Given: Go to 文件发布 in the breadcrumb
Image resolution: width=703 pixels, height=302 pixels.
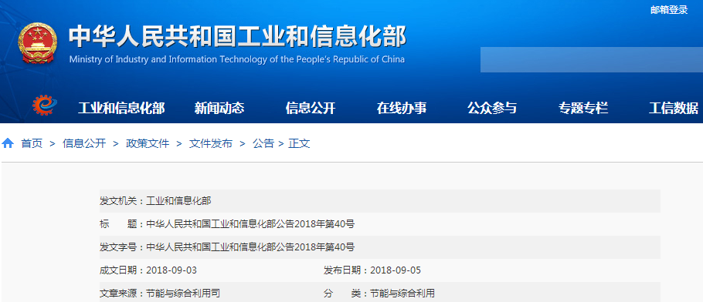Looking at the screenshot, I should [211, 143].
